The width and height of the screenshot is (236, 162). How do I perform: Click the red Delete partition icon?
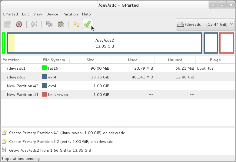coord(19,24)
